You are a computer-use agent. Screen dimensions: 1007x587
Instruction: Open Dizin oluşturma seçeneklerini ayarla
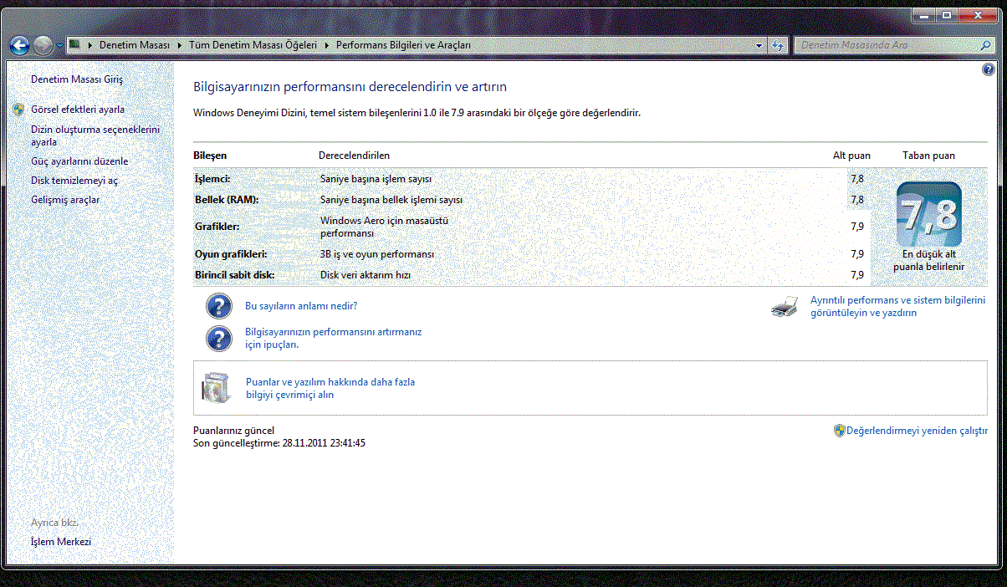point(95,135)
